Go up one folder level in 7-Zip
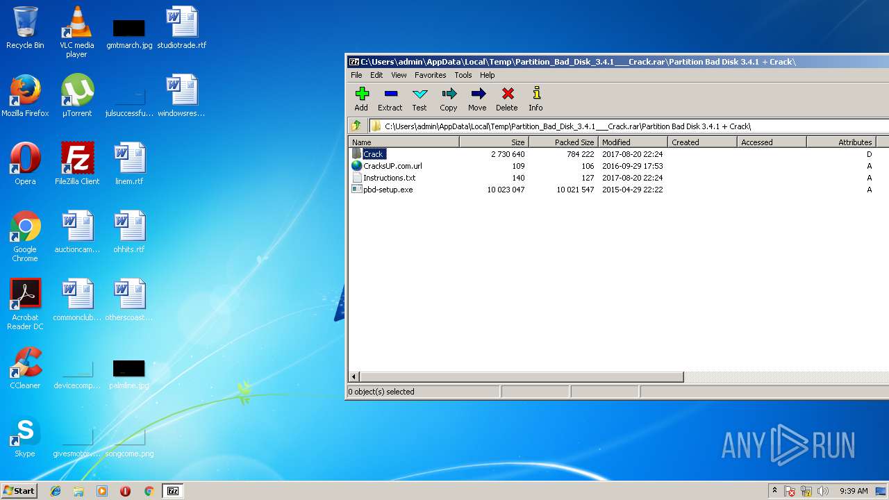Image resolution: width=889 pixels, height=500 pixels. (356, 126)
